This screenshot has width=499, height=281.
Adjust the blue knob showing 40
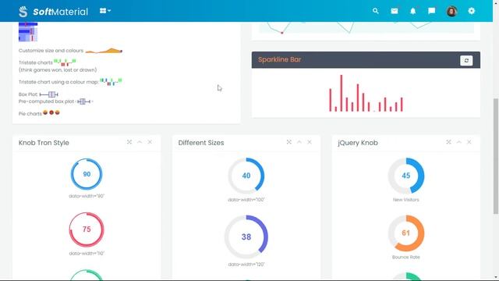point(246,176)
